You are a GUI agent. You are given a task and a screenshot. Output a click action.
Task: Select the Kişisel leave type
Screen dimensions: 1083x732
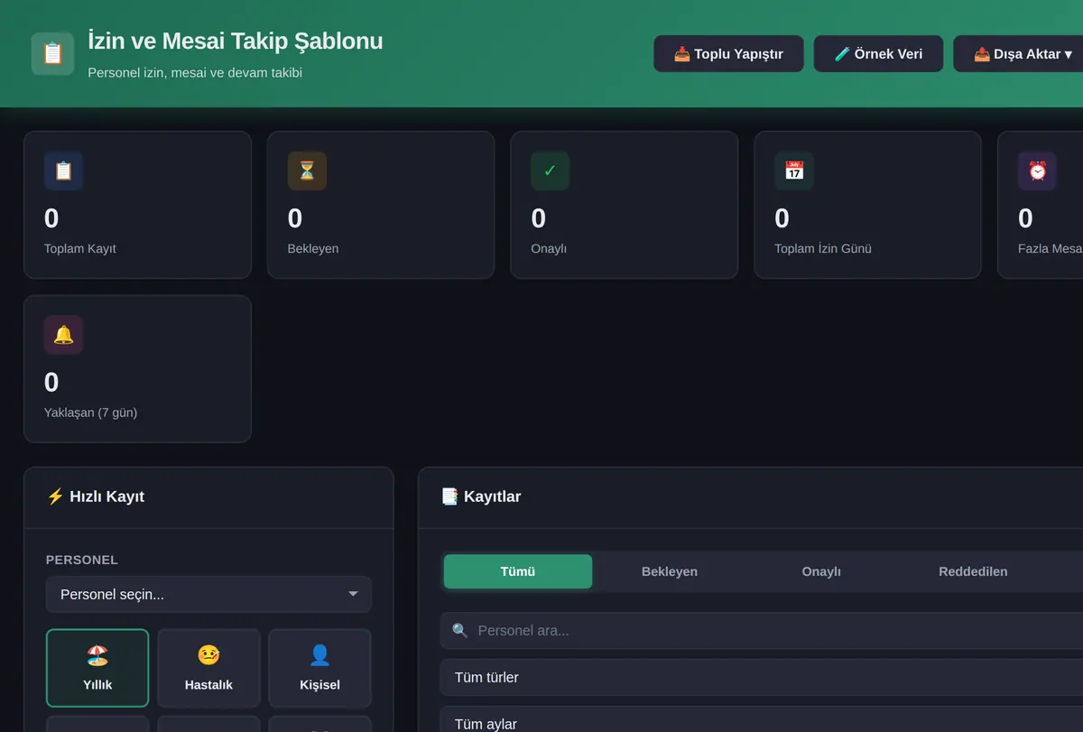pyautogui.click(x=319, y=668)
